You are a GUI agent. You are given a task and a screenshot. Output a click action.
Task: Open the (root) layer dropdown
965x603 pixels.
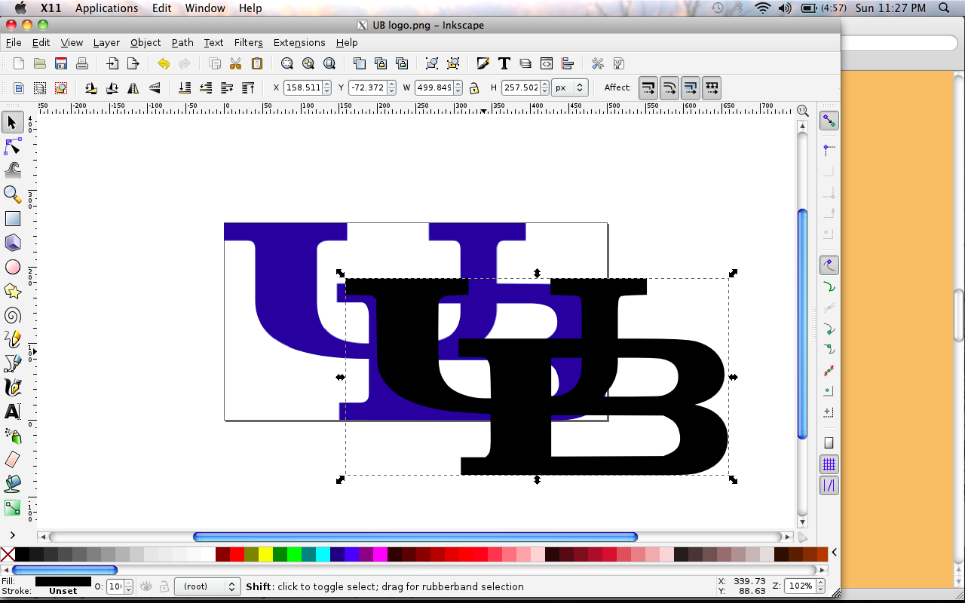pyautogui.click(x=207, y=586)
